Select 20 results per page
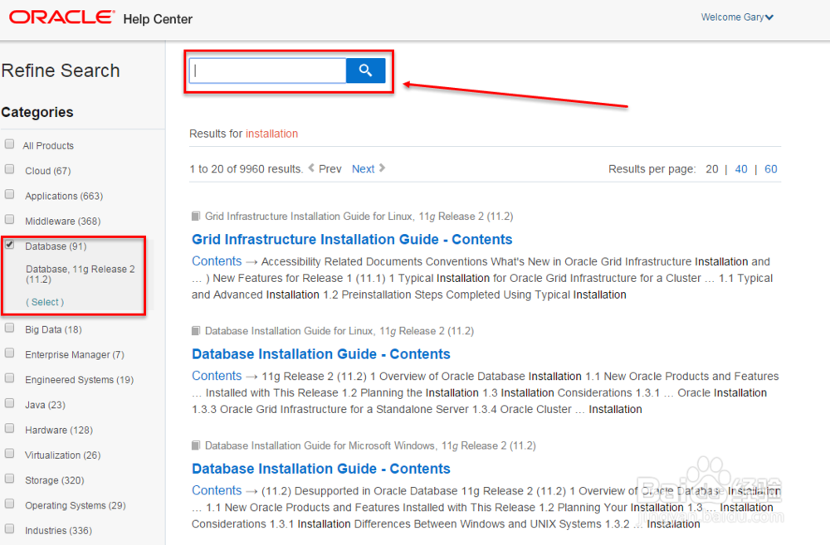Image resolution: width=830 pixels, height=545 pixels. point(712,168)
